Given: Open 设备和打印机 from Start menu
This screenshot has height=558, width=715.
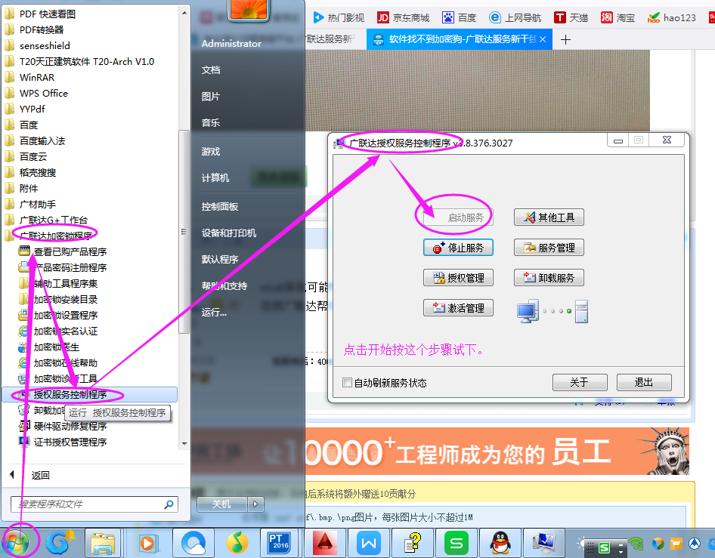Looking at the screenshot, I should click(x=229, y=233).
